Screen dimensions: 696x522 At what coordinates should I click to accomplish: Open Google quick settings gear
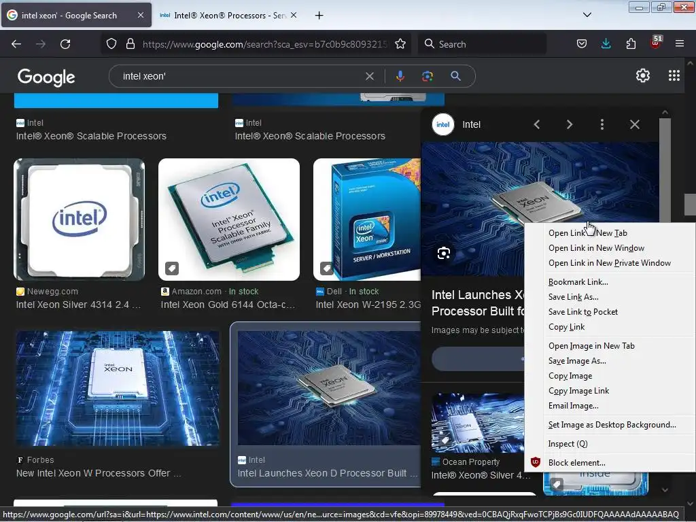click(643, 76)
